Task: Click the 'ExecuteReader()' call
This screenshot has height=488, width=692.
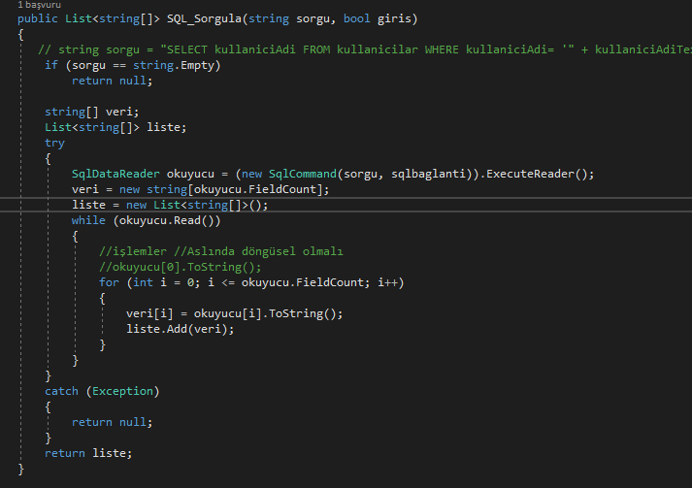Action: coord(537,174)
